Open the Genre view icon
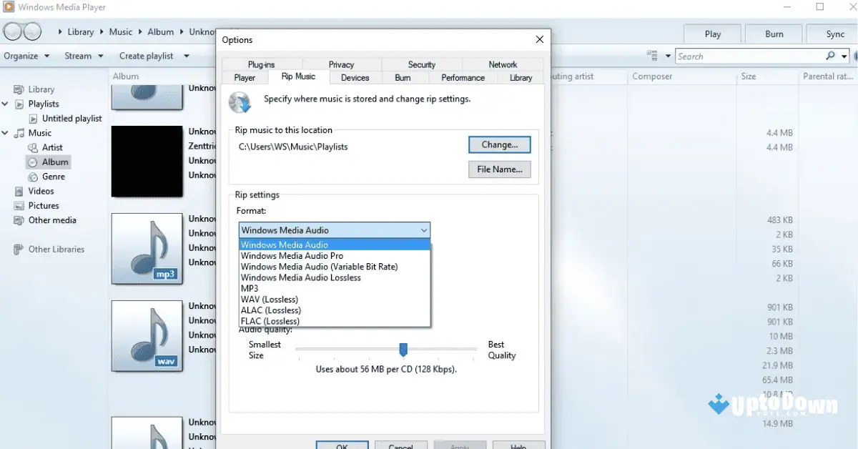Screen dimensions: 858x449 coord(33,177)
